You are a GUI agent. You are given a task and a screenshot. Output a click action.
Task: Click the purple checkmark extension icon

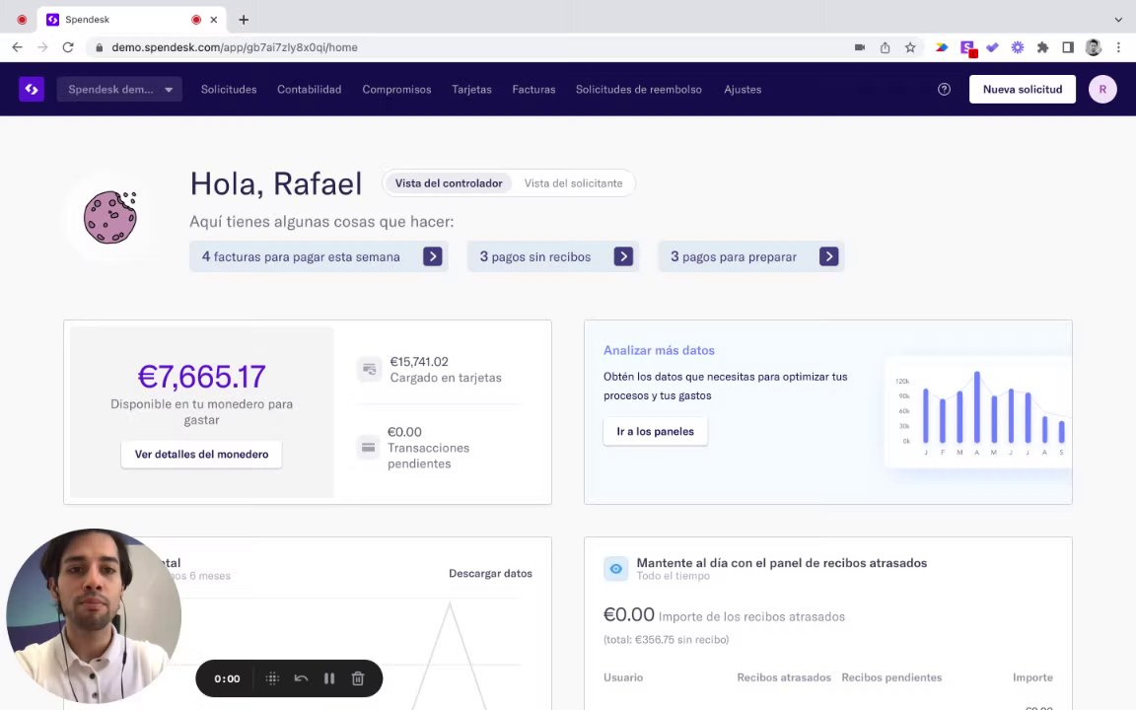992,47
